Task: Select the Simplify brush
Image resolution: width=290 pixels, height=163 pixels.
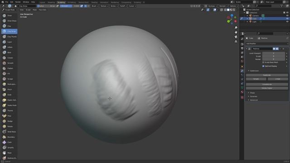Action: (9, 148)
